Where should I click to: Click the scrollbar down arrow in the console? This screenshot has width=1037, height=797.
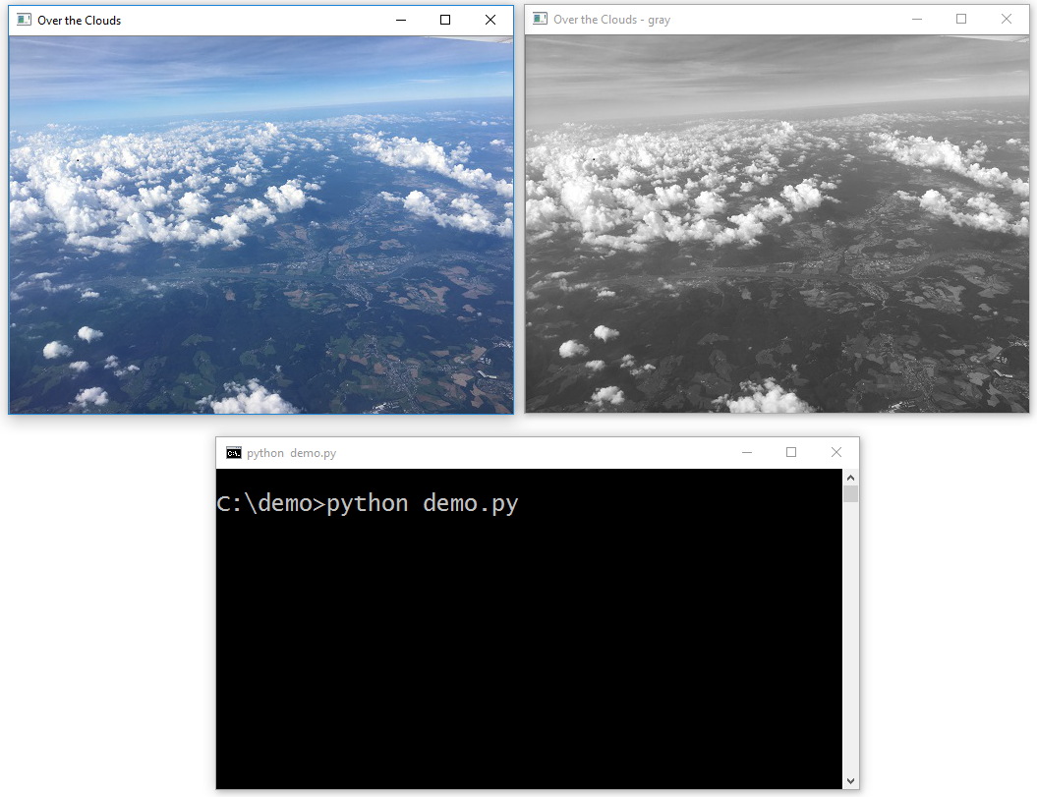coord(850,781)
